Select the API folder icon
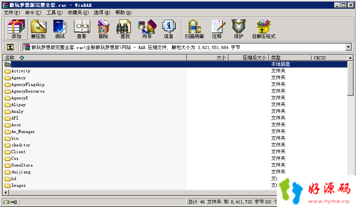This screenshot has height=207, width=356. click(x=8, y=118)
